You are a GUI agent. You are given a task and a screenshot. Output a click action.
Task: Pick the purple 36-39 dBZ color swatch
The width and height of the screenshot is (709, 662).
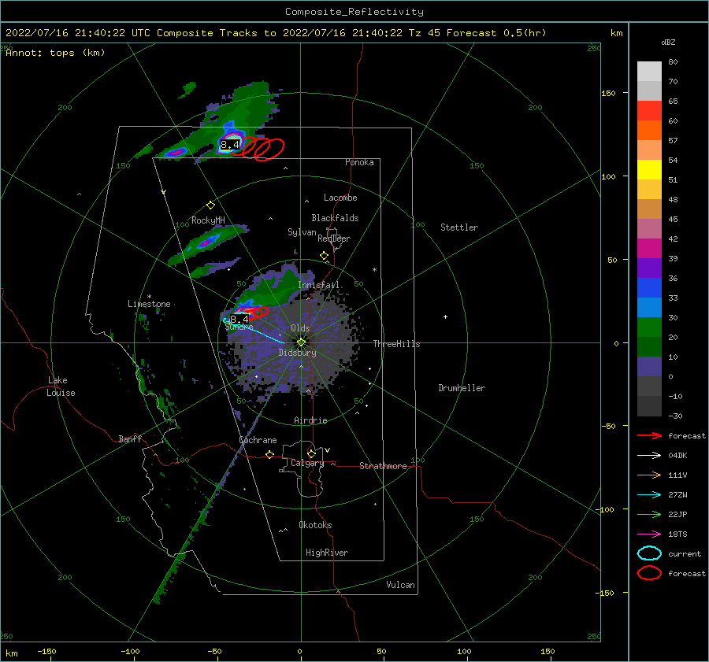[x=649, y=268]
